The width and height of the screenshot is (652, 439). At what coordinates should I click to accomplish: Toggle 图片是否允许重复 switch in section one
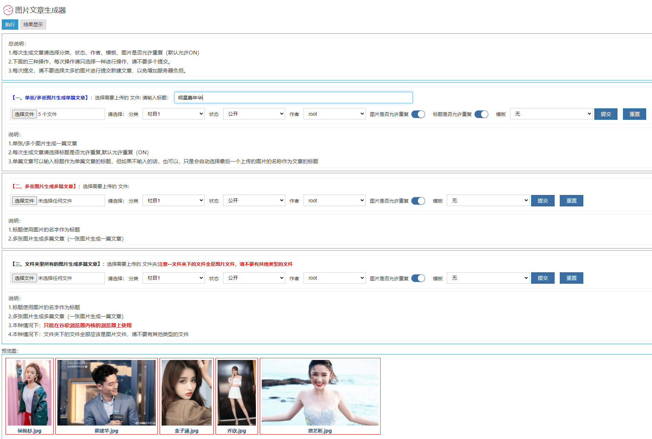[x=418, y=114]
